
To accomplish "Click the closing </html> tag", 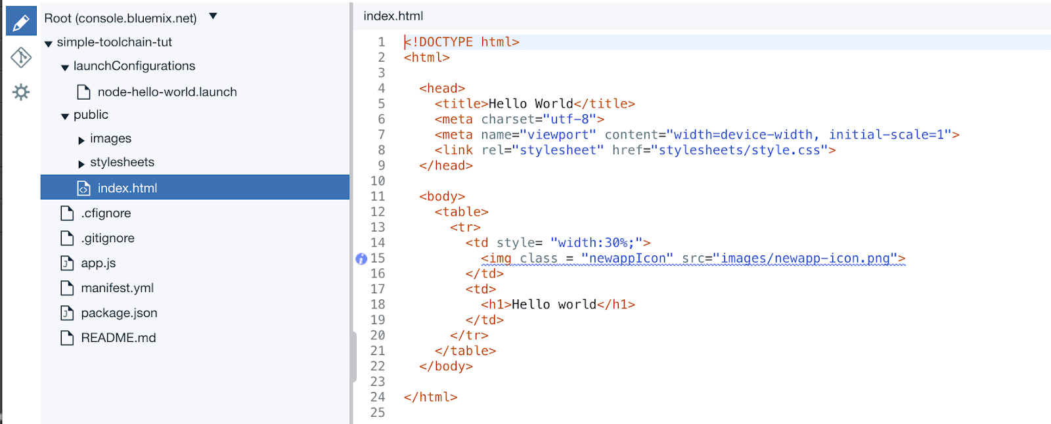I will 430,397.
